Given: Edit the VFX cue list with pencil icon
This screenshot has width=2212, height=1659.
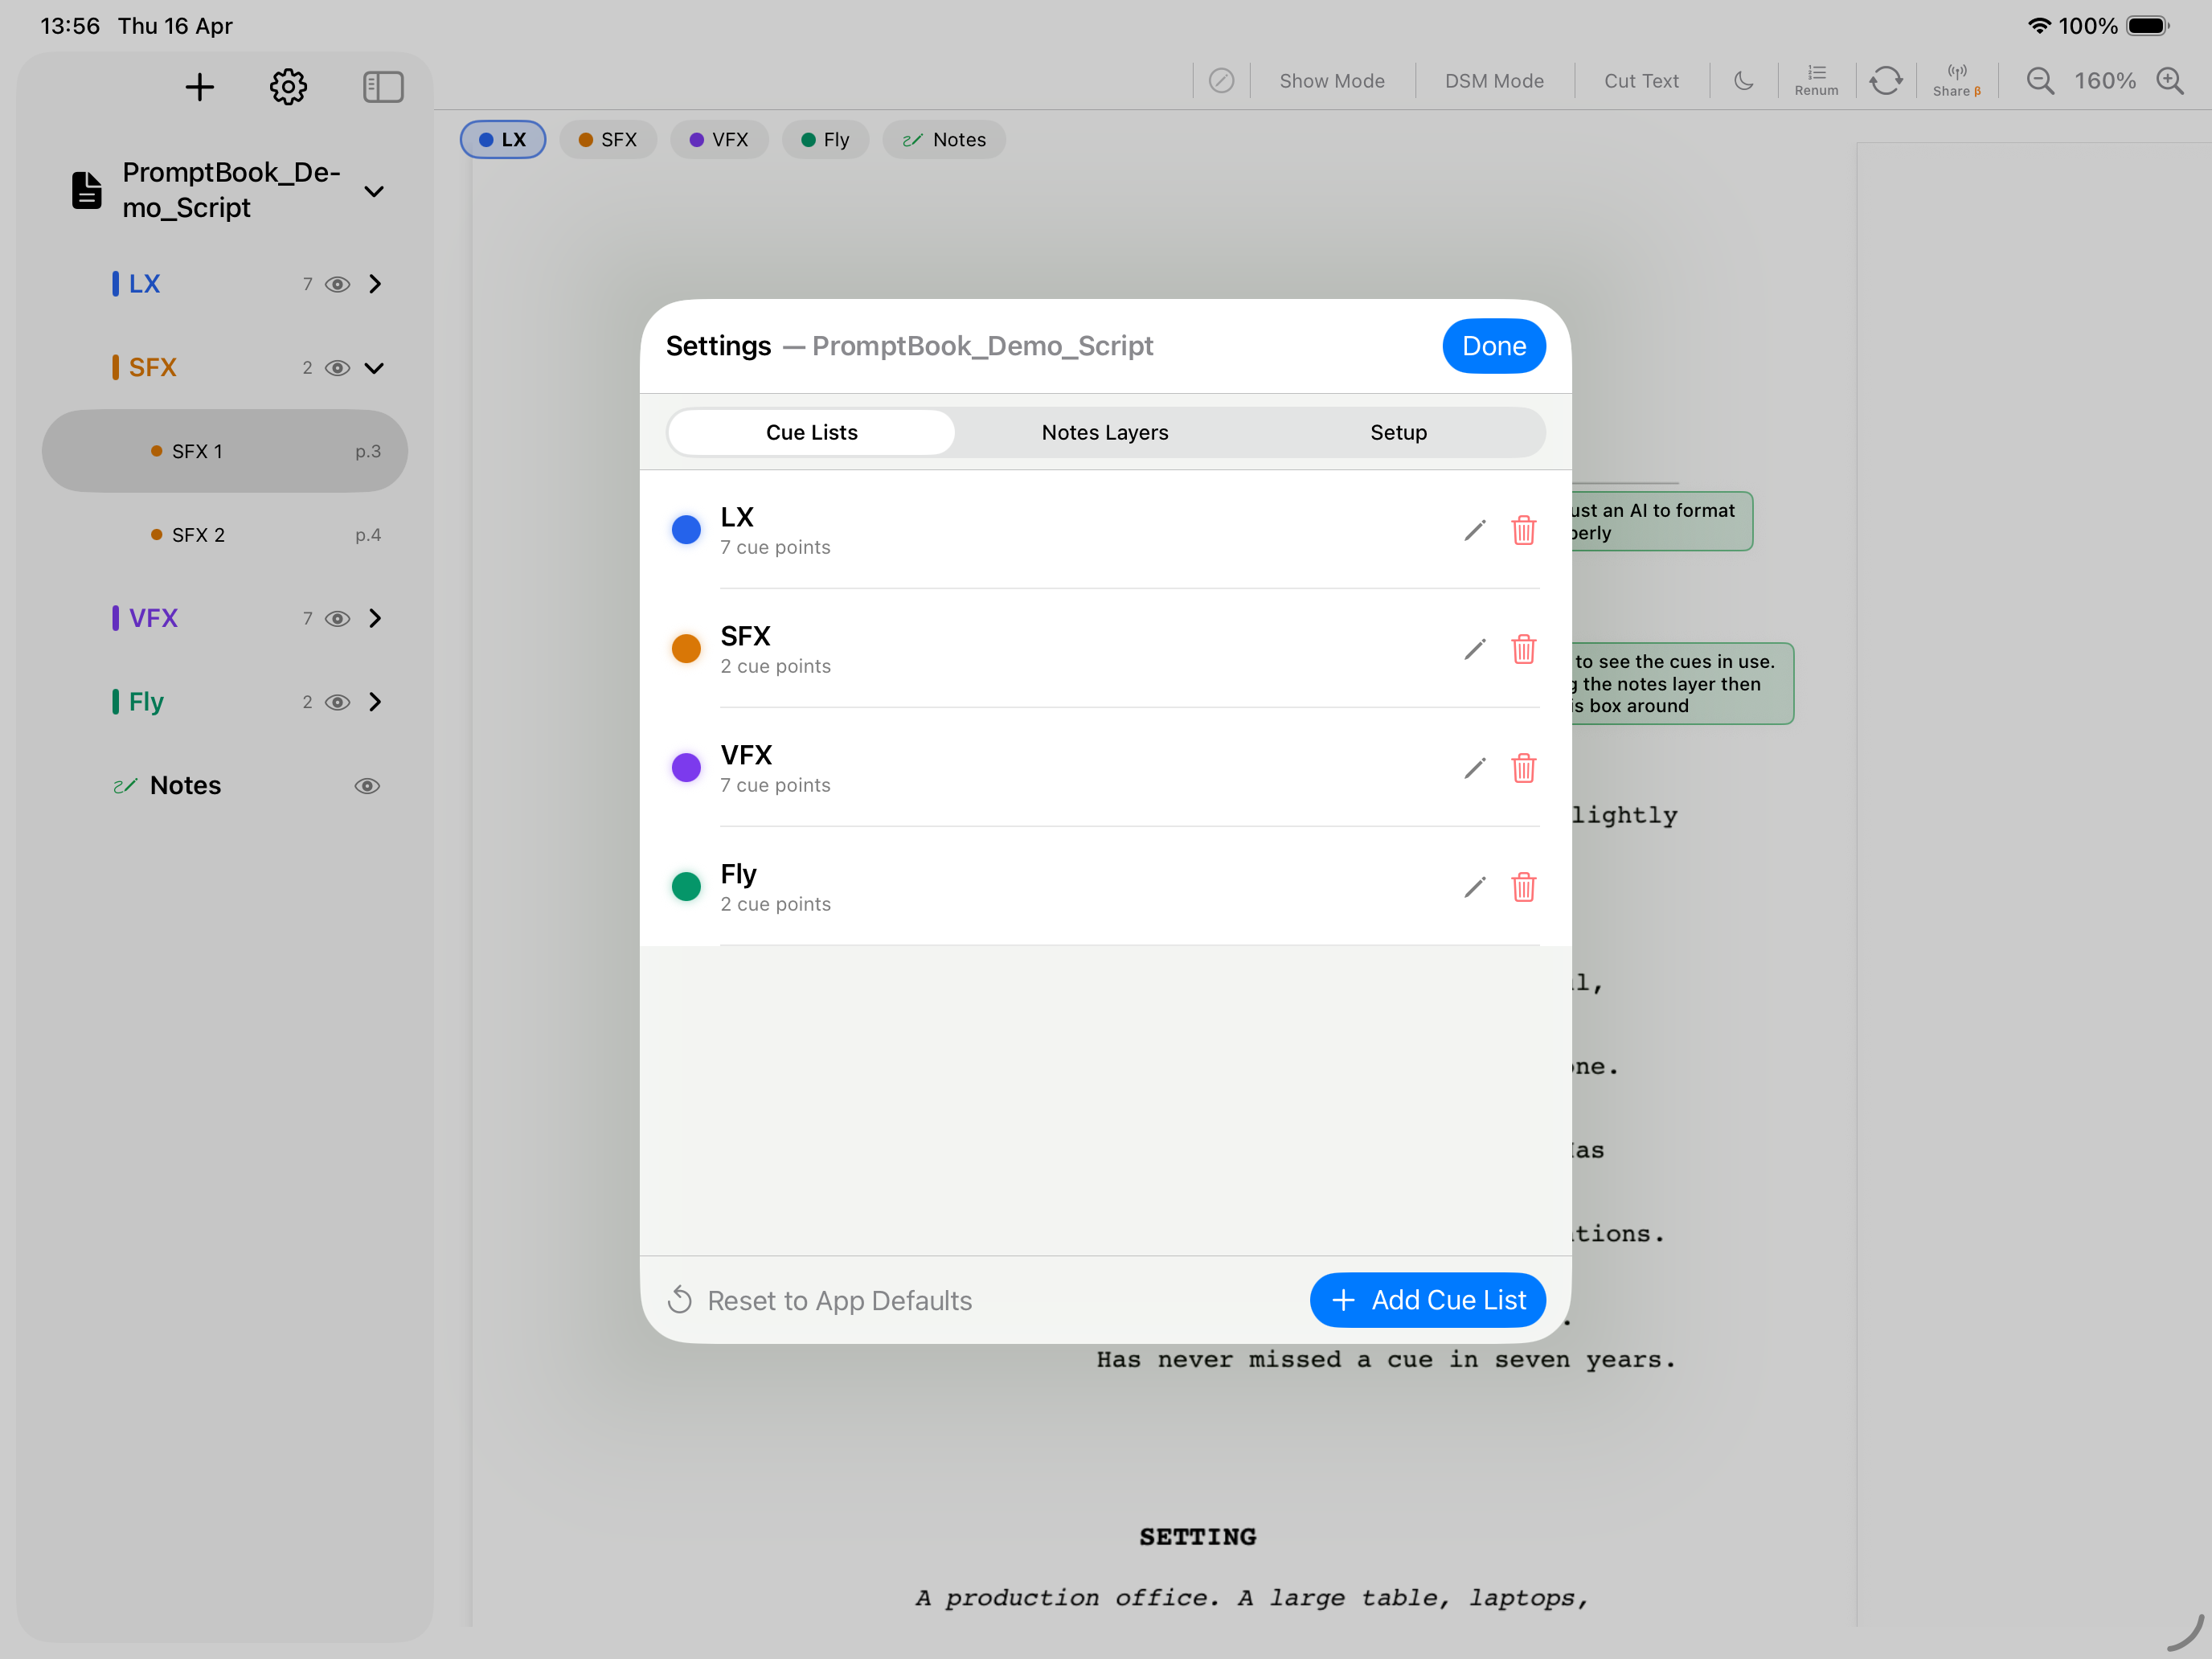Looking at the screenshot, I should tap(1474, 768).
